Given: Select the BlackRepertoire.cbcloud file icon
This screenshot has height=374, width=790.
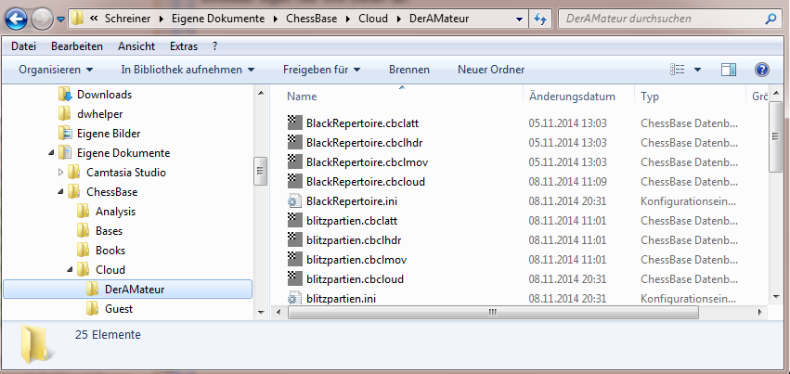Looking at the screenshot, I should 293,181.
